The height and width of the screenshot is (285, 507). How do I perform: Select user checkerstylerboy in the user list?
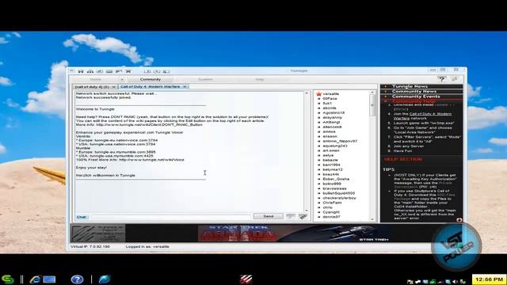coord(339,198)
